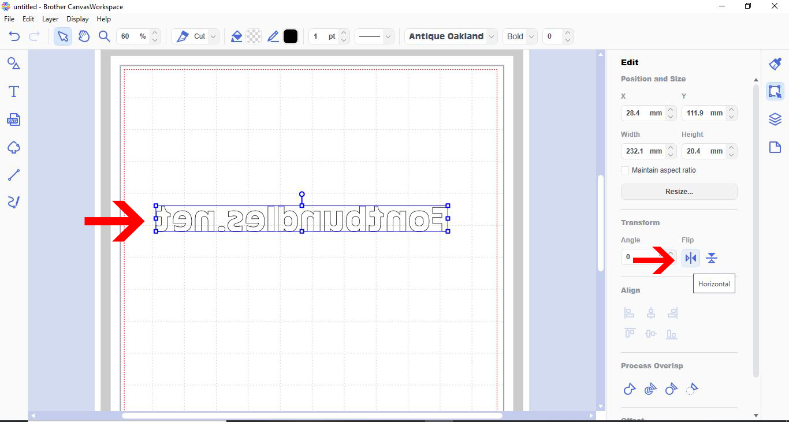Click the rotation handle above the text
Screen dimensions: 789x422
tap(302, 195)
